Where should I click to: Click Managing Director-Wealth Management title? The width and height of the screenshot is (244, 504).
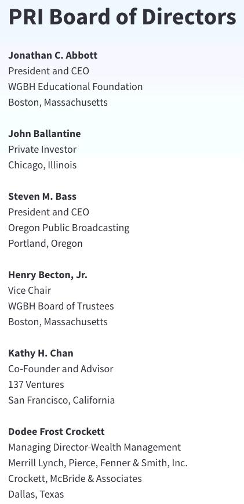[x=94, y=447]
